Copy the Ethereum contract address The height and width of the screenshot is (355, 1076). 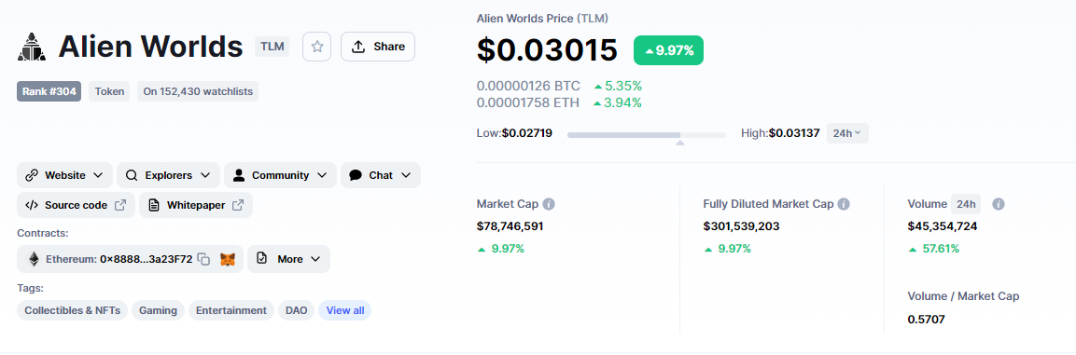coord(203,259)
